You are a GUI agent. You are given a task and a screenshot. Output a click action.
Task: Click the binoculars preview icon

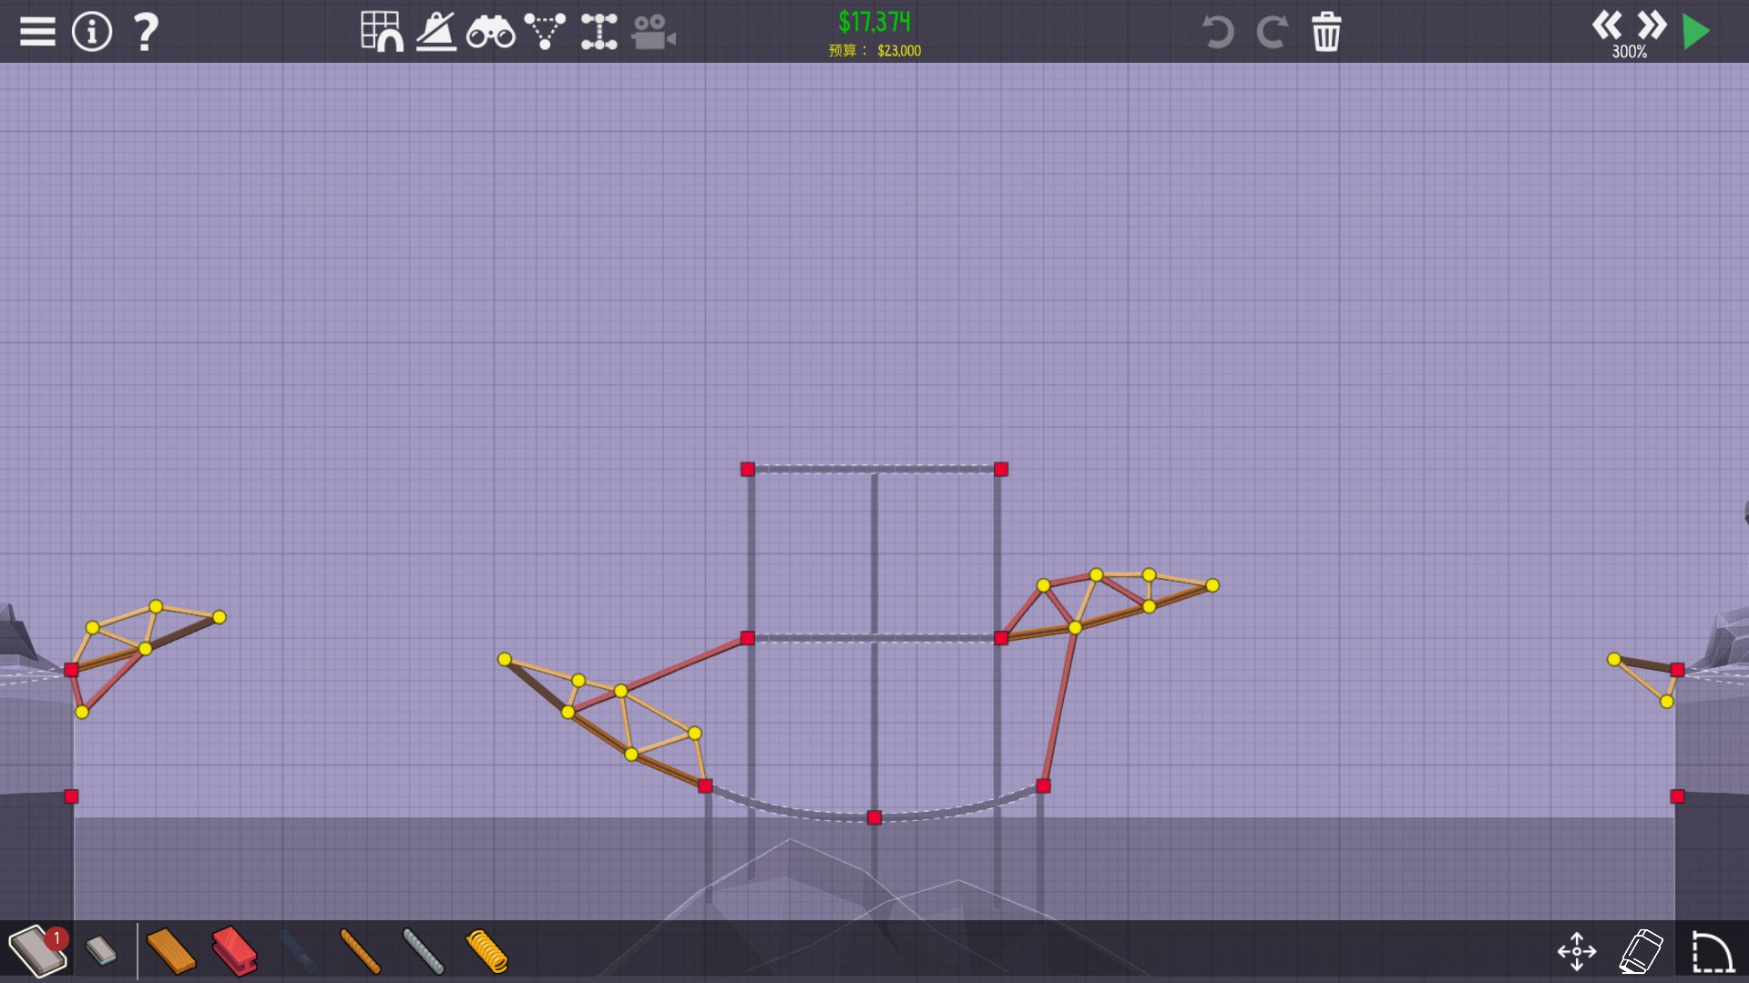(x=491, y=33)
